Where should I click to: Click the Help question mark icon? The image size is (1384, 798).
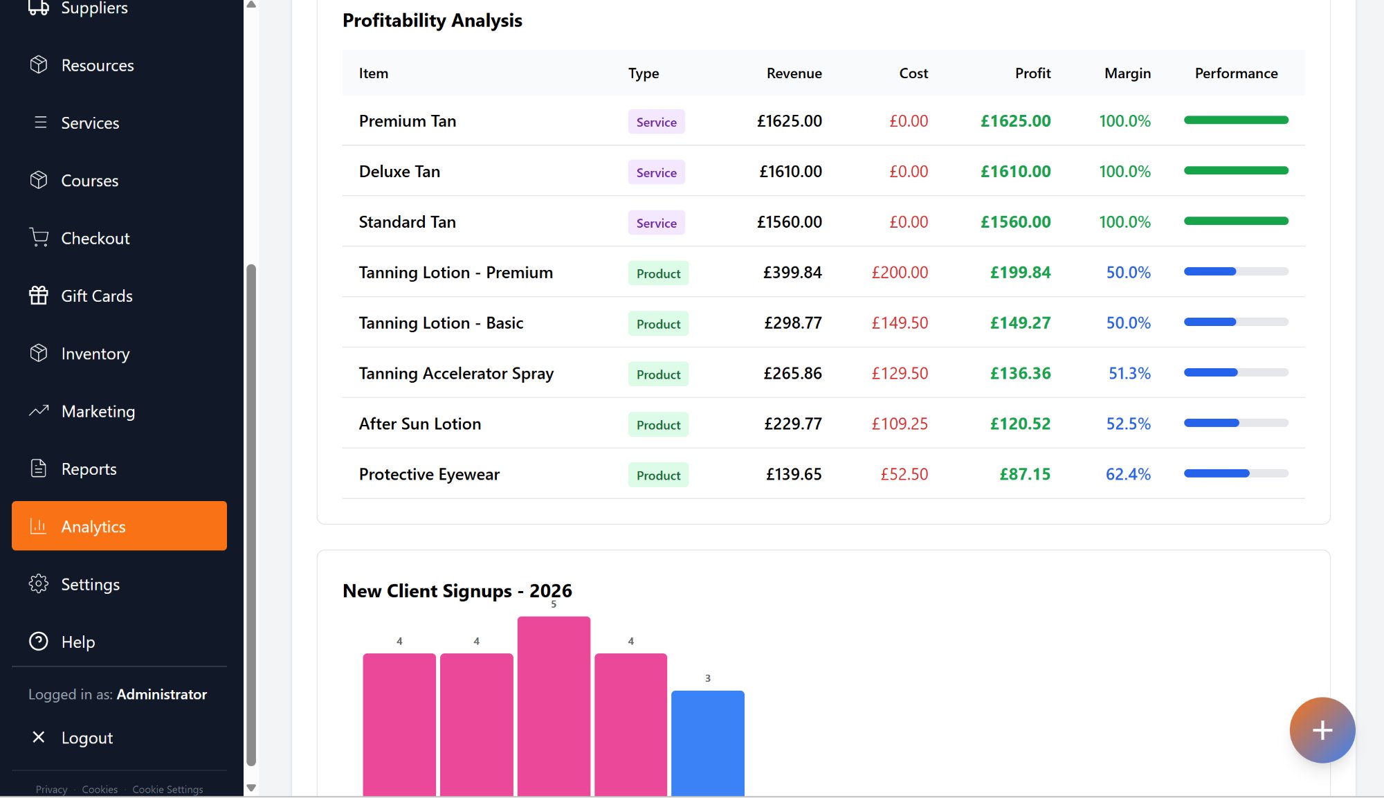pyautogui.click(x=39, y=642)
